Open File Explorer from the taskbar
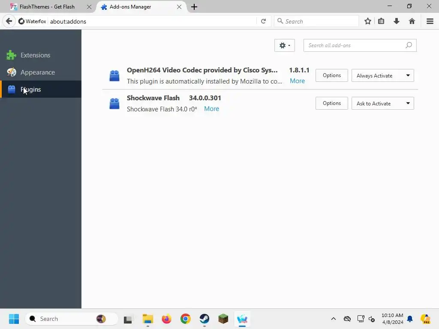 [147, 319]
